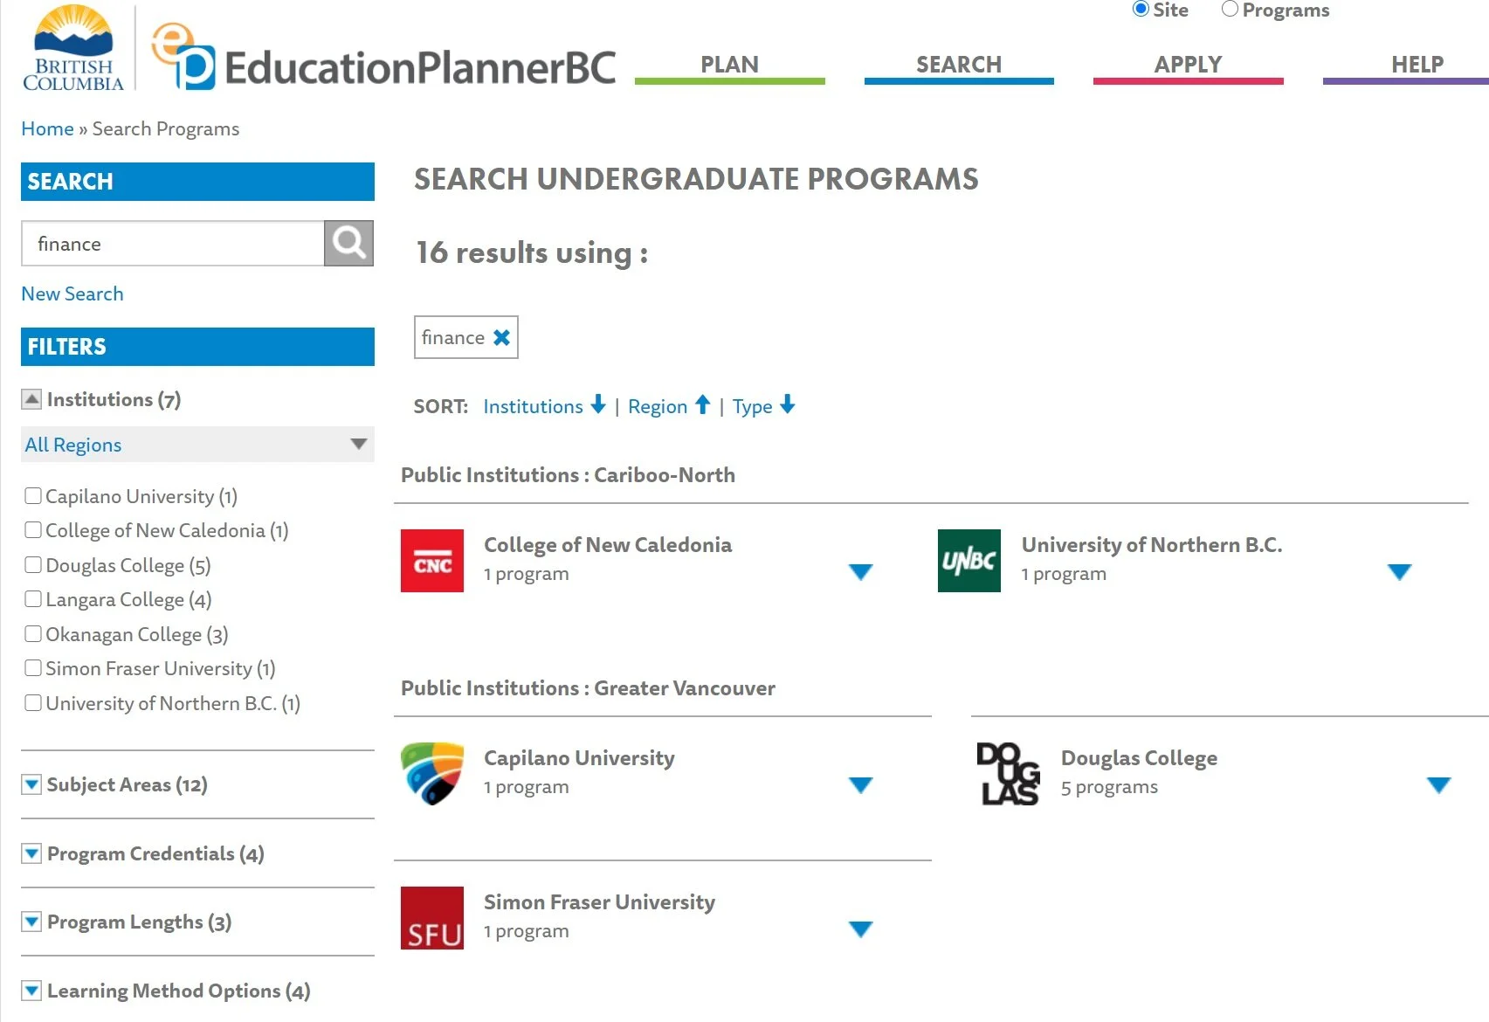This screenshot has height=1022, width=1489.
Task: Check the Langara College filter checkbox
Action: 33,598
